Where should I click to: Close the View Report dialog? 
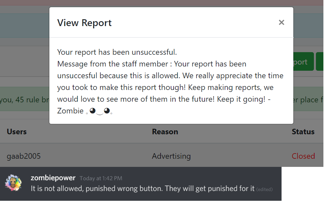tap(281, 22)
